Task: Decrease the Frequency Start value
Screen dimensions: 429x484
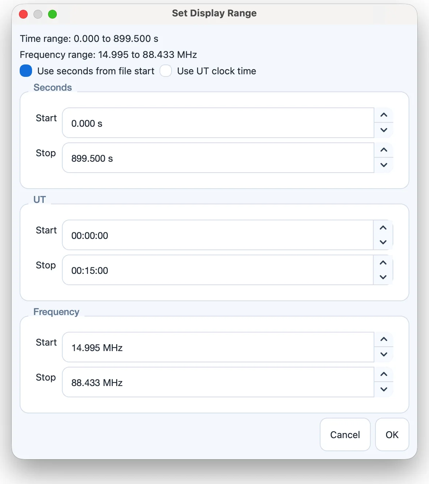Action: pyautogui.click(x=383, y=354)
